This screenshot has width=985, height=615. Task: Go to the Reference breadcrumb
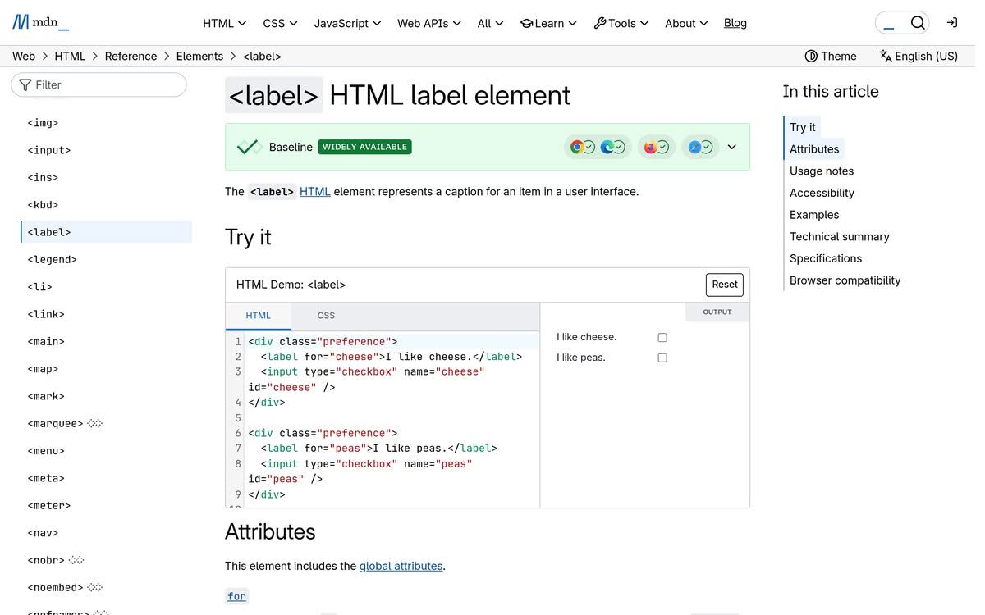(x=131, y=56)
